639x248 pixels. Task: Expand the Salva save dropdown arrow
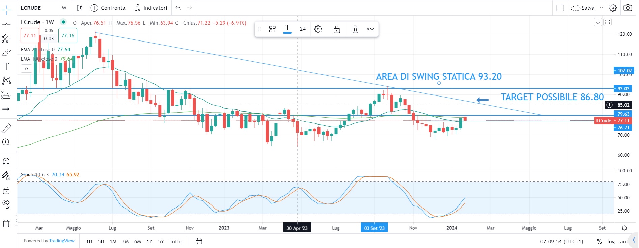(601, 8)
